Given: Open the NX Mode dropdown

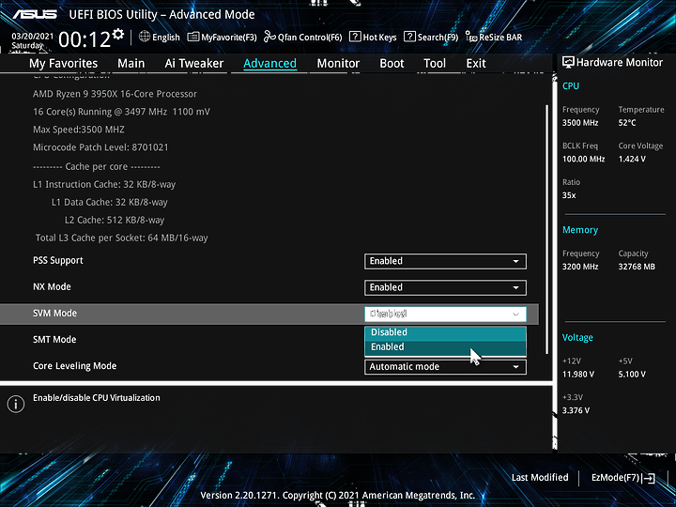Looking at the screenshot, I should (x=445, y=287).
